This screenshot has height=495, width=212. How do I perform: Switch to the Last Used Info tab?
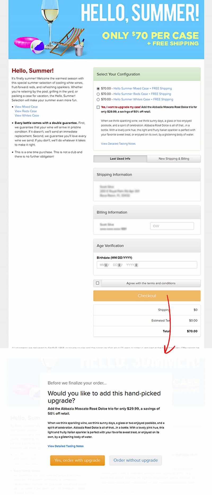tap(120, 159)
